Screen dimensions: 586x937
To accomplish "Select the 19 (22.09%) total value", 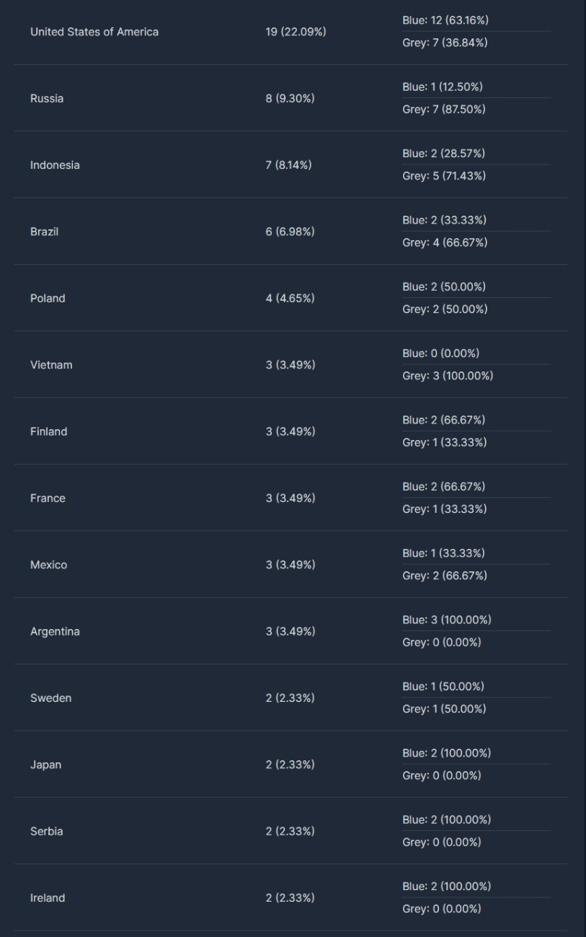I will point(296,32).
